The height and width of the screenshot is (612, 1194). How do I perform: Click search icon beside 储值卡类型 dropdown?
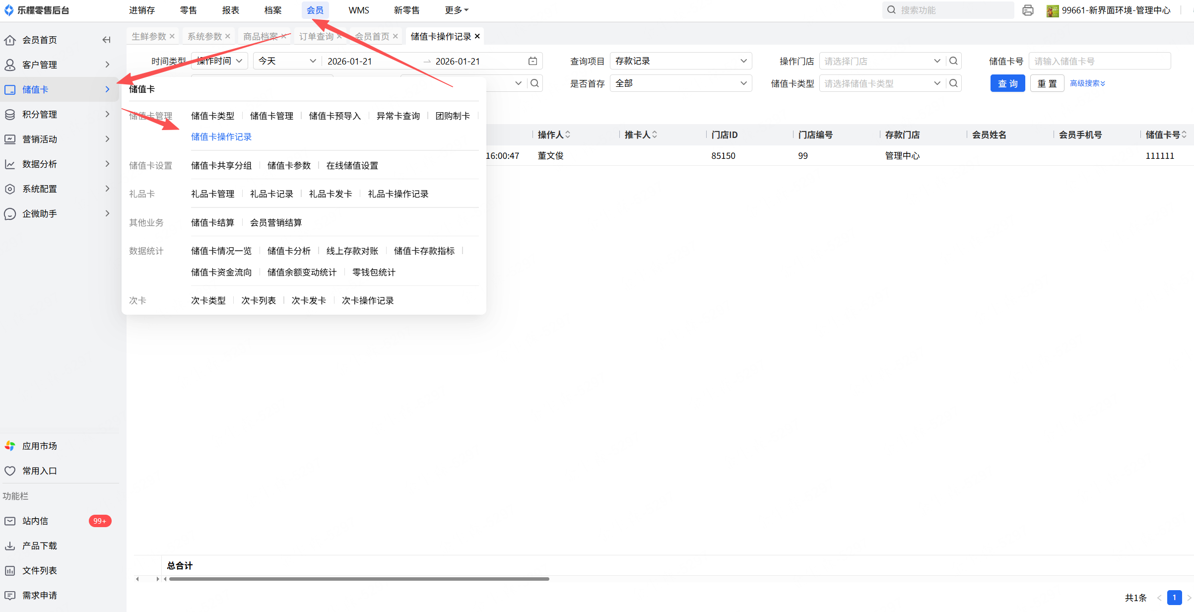coord(953,83)
